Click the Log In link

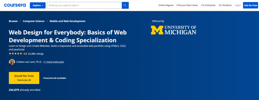(238, 5)
